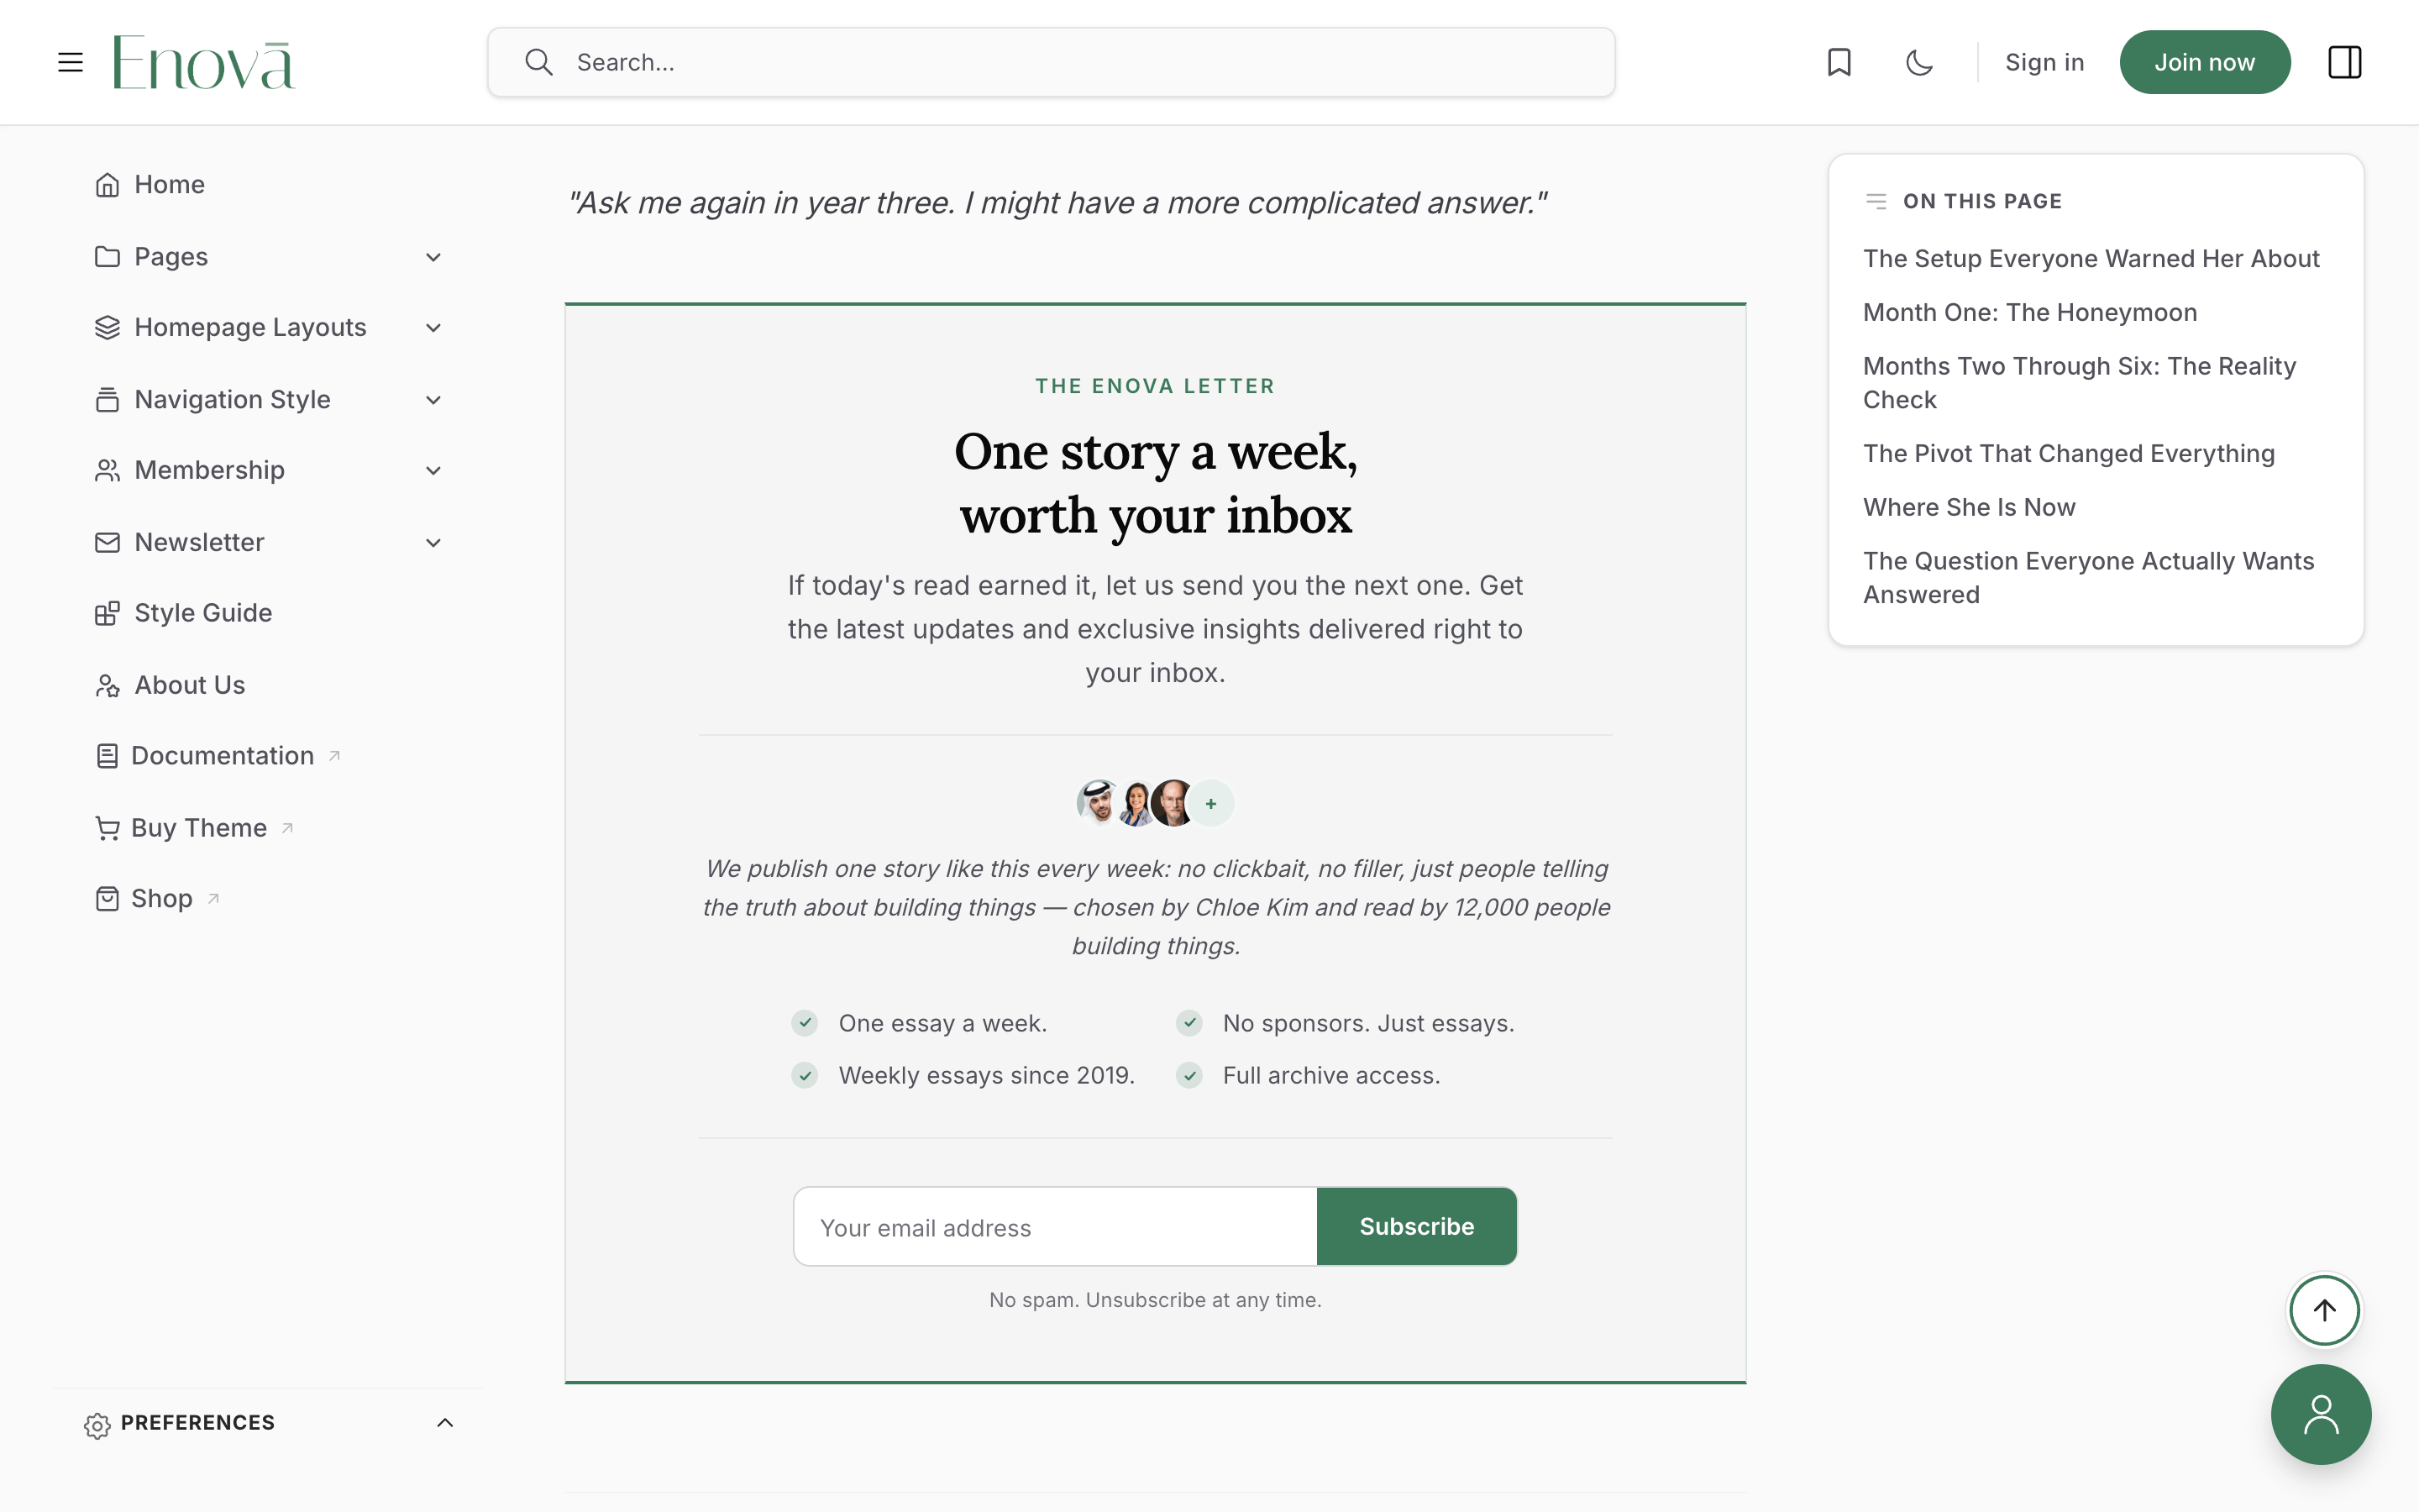Click the Enova logo
2419x1512 pixels.
[x=204, y=62]
